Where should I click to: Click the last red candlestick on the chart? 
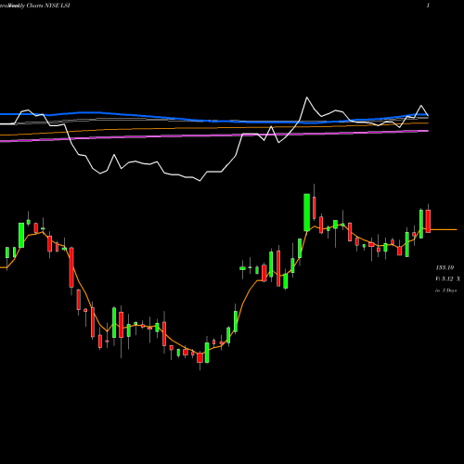click(428, 221)
